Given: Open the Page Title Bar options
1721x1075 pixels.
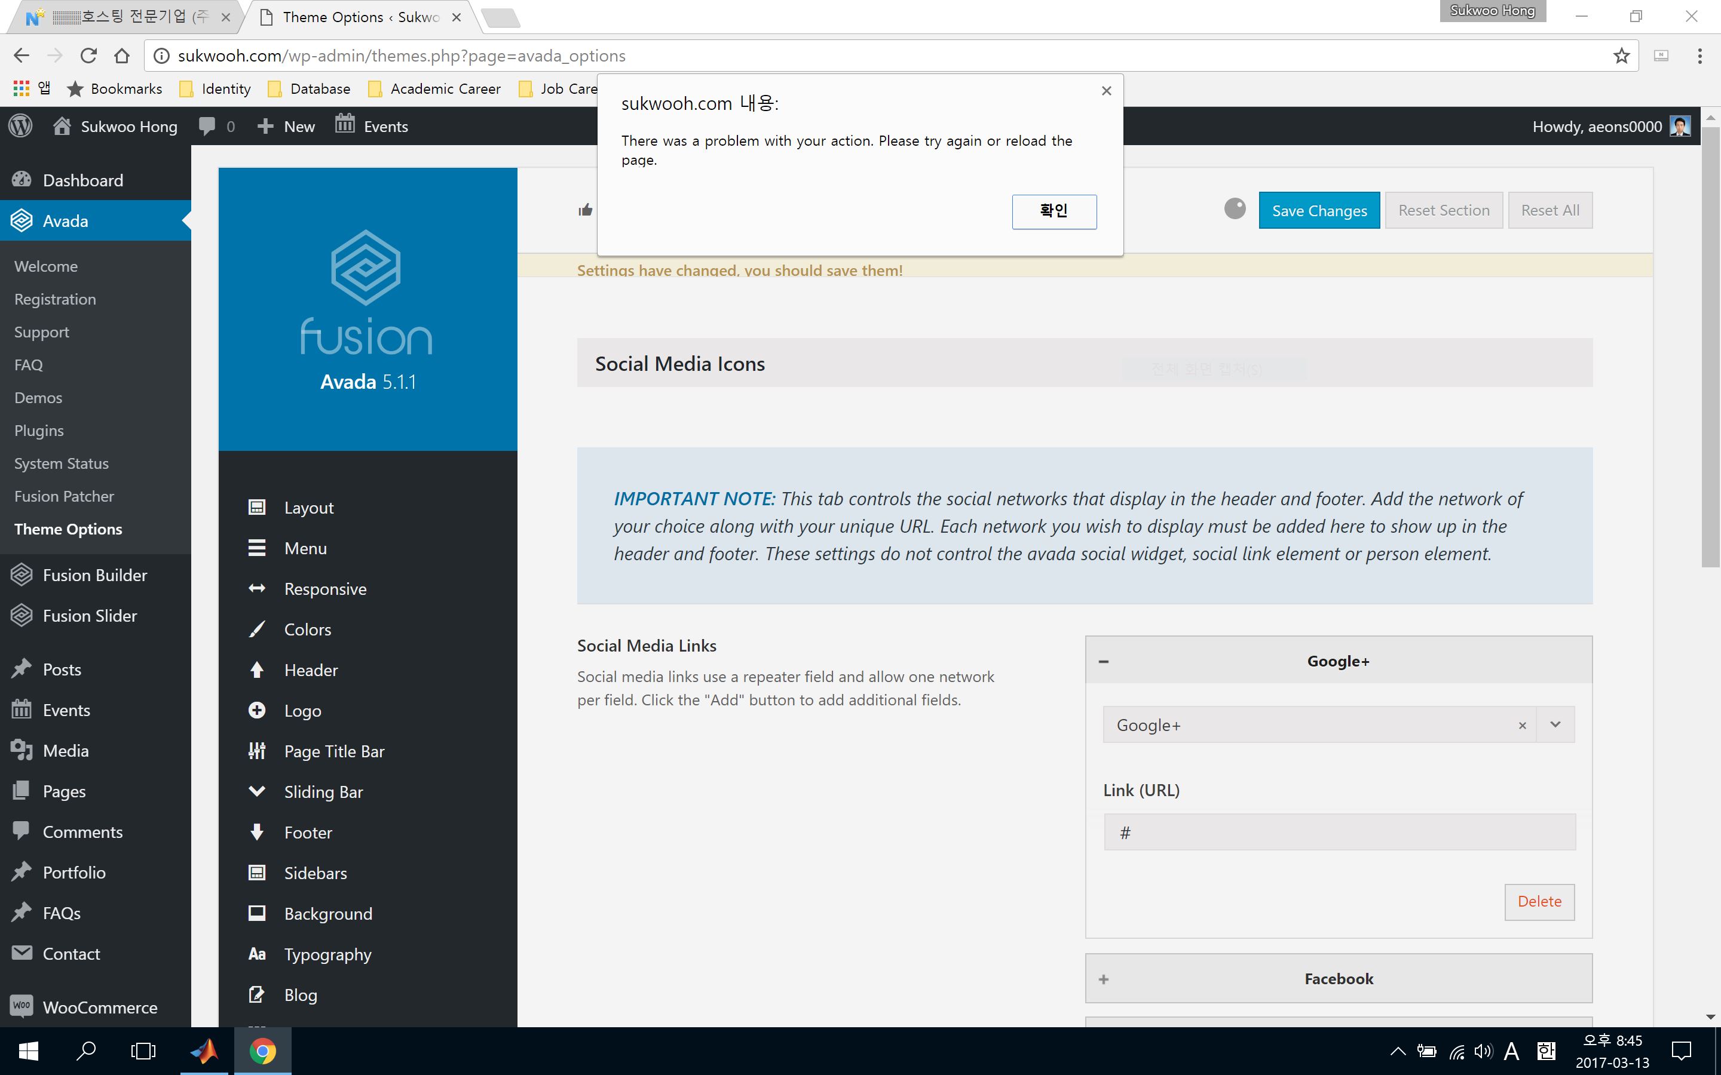Looking at the screenshot, I should coord(368,750).
